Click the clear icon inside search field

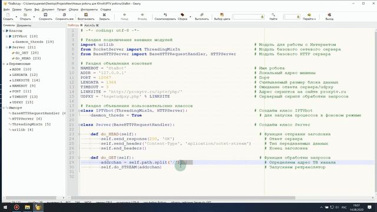click(x=262, y=17)
